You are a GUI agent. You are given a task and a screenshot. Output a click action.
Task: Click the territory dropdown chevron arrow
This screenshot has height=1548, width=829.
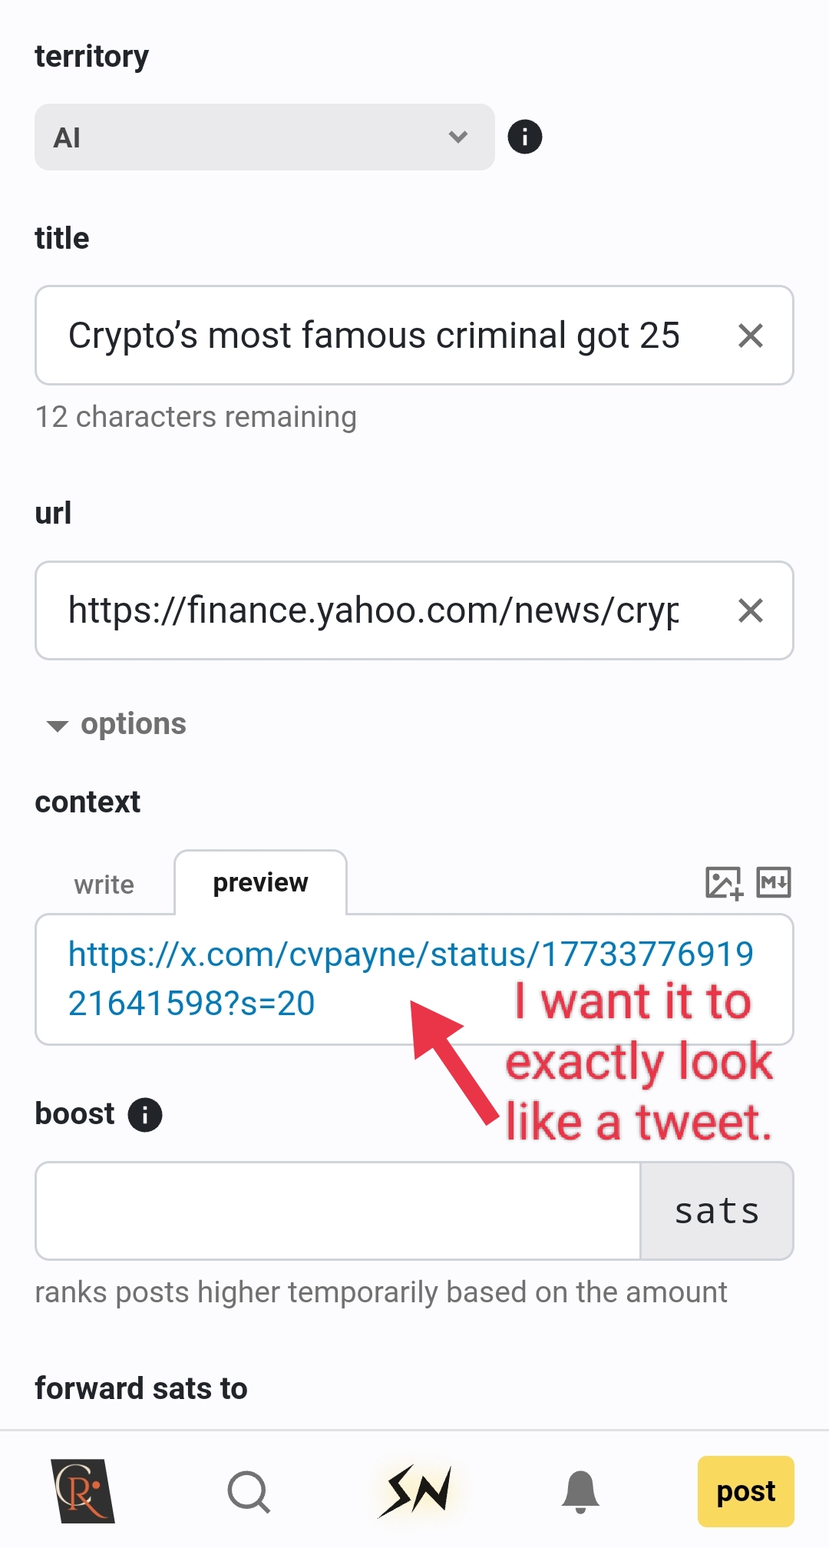(x=458, y=137)
